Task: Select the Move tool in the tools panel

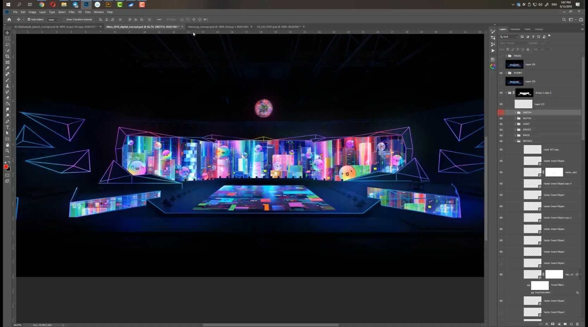Action: [7, 33]
